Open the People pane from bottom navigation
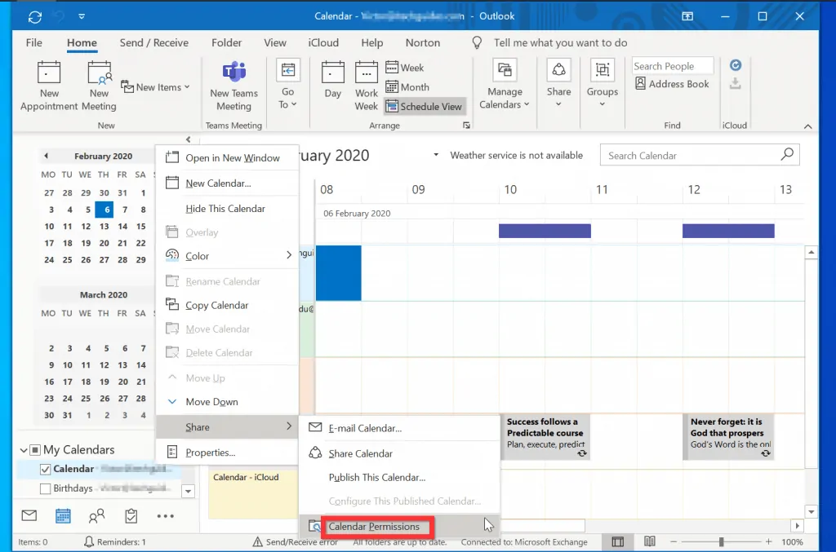The height and width of the screenshot is (552, 836). 97,515
